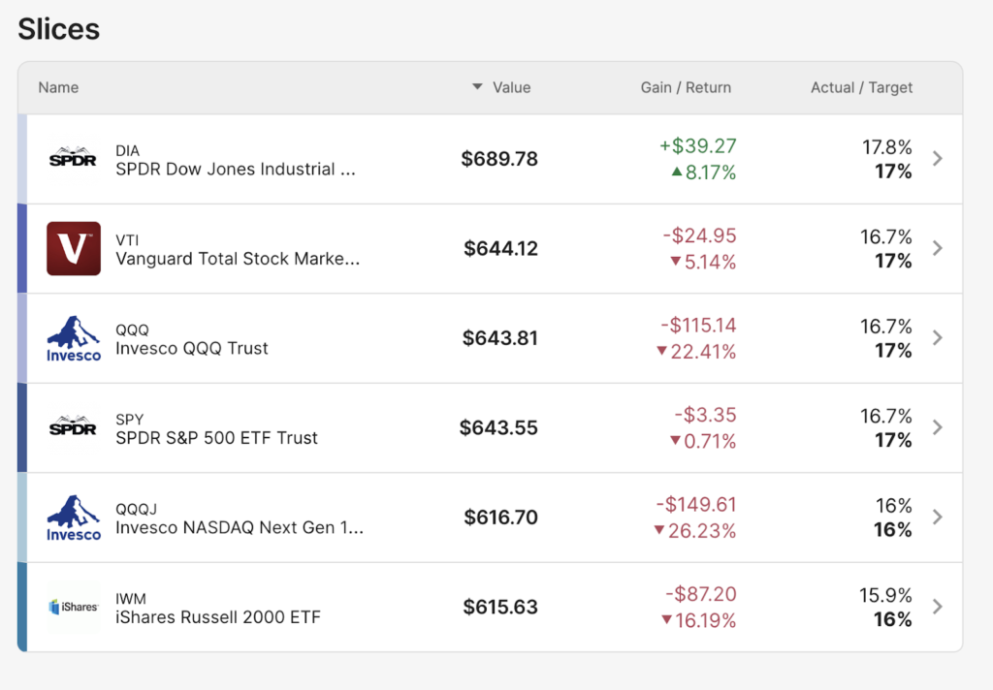Click the Vanguard logo for VTI
The height and width of the screenshot is (690, 993).
click(x=73, y=248)
